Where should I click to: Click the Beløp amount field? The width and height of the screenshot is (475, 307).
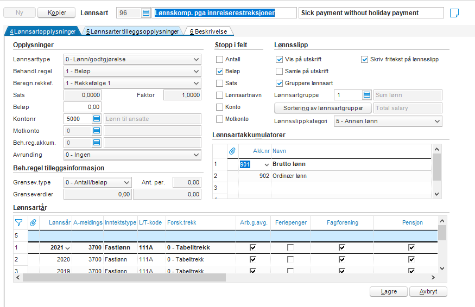click(83, 107)
